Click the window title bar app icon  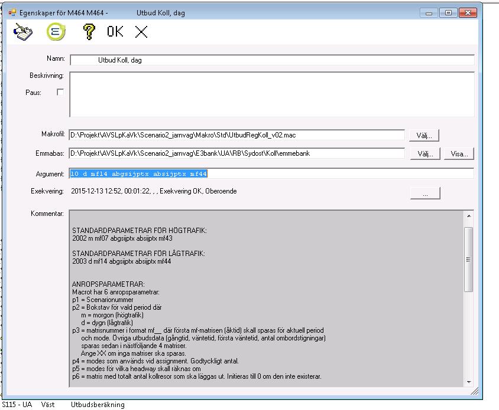pyautogui.click(x=12, y=13)
